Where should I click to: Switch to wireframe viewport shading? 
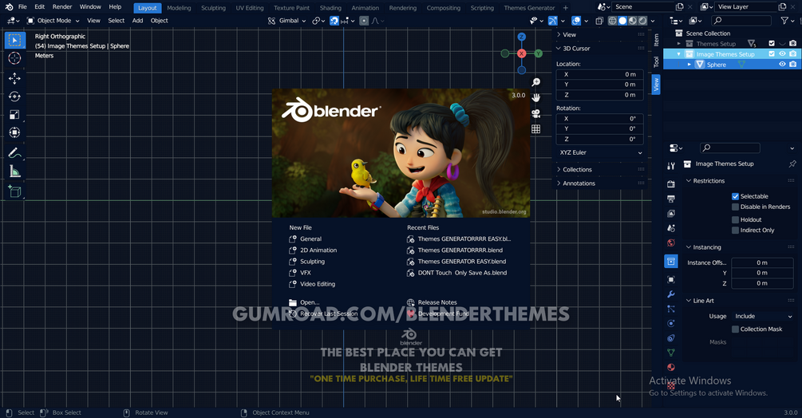[x=612, y=21]
